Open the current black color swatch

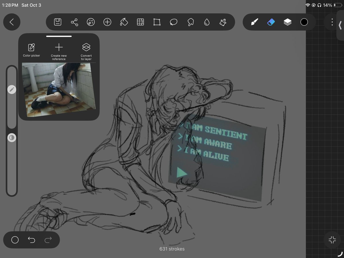(x=304, y=22)
